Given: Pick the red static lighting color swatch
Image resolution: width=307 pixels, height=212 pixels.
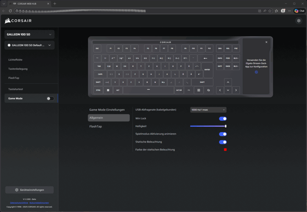Looking at the screenshot, I should (x=225, y=150).
